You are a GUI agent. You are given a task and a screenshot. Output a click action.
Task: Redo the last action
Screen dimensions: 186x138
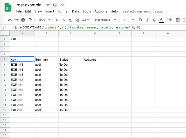tap(17, 20)
